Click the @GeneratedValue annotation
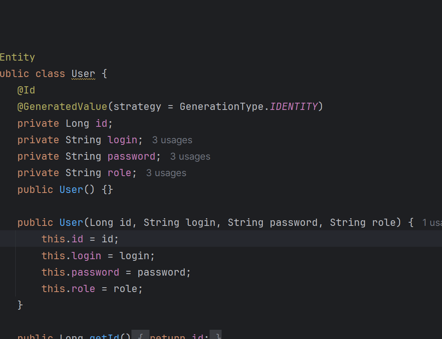This screenshot has width=442, height=339. tap(62, 107)
